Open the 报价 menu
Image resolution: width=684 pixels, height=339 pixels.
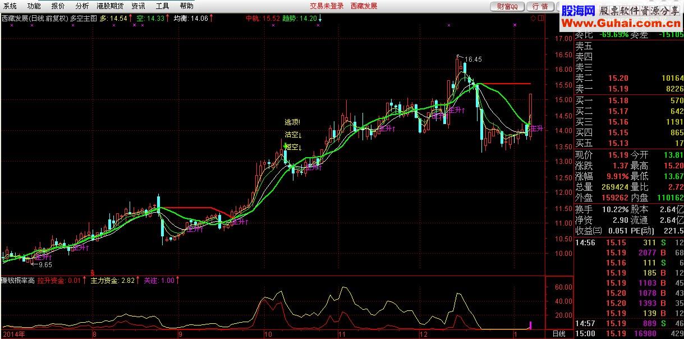pos(58,6)
